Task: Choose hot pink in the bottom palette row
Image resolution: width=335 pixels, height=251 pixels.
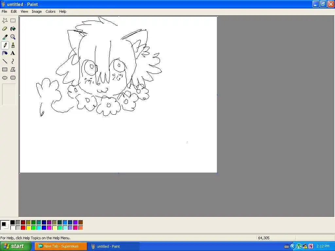Action: 75,228
